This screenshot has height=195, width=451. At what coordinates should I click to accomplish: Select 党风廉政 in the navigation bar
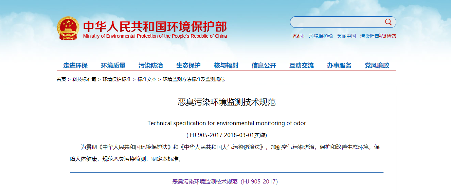pos(377,65)
